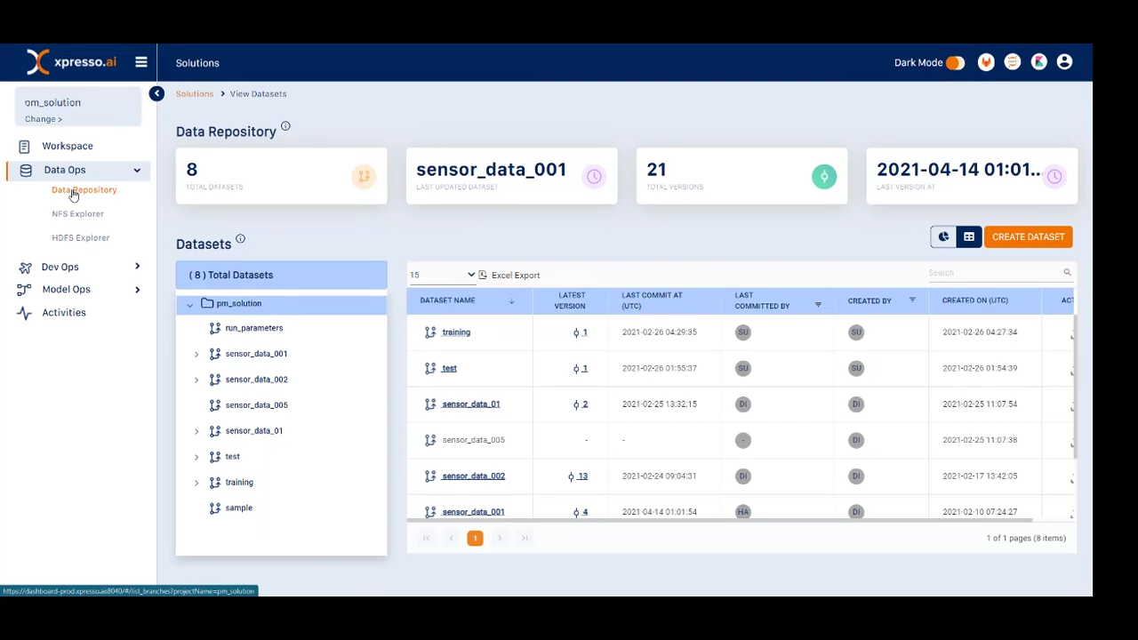This screenshot has height=640, width=1138.
Task: Select the (8) Total Datasets header
Action: click(x=282, y=276)
